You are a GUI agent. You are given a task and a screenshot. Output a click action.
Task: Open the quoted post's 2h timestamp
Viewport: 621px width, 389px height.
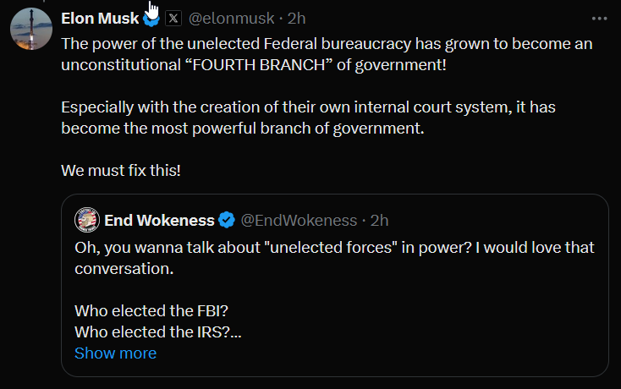380,221
